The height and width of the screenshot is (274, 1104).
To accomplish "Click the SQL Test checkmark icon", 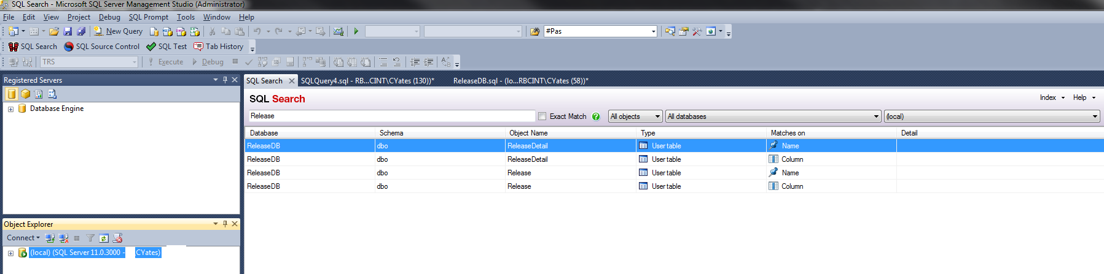I will coord(151,47).
